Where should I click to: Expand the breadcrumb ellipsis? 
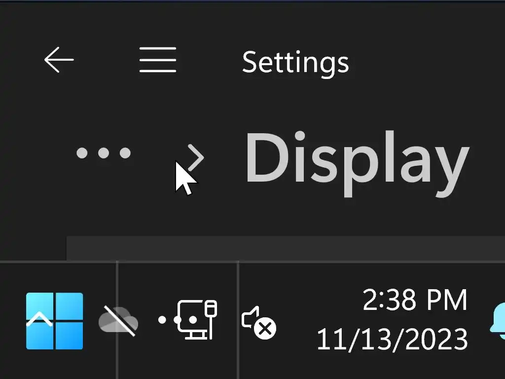click(x=104, y=153)
